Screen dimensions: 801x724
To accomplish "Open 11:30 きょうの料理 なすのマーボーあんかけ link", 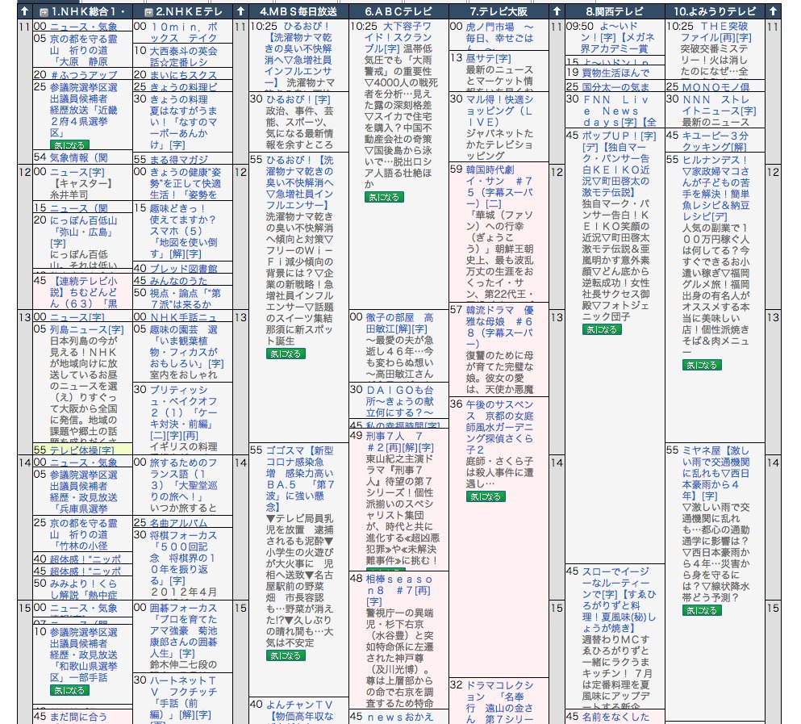I will click(183, 122).
